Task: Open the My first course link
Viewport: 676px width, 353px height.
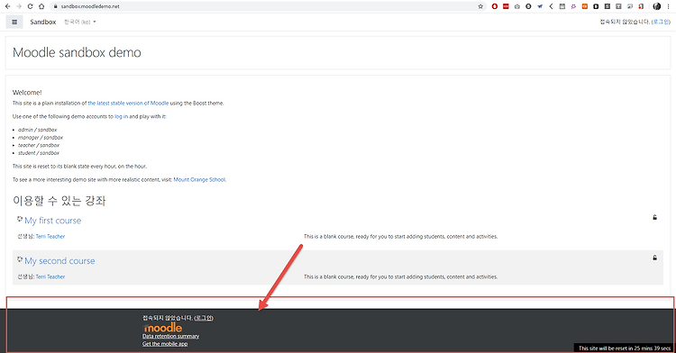Action: [52, 221]
